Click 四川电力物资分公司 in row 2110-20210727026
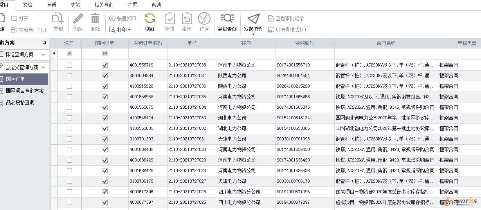Viewport: 481px width, 210px height. tap(239, 192)
